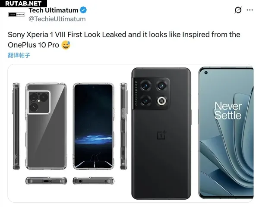Click the blue verified checkmark badge
259x207 pixels.
(x=83, y=10)
